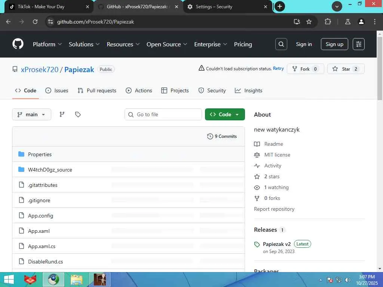Open the browser extensions puzzle icon

[328, 22]
